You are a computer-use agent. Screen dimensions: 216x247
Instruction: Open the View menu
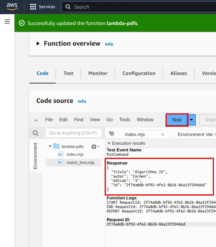(x=95, y=119)
